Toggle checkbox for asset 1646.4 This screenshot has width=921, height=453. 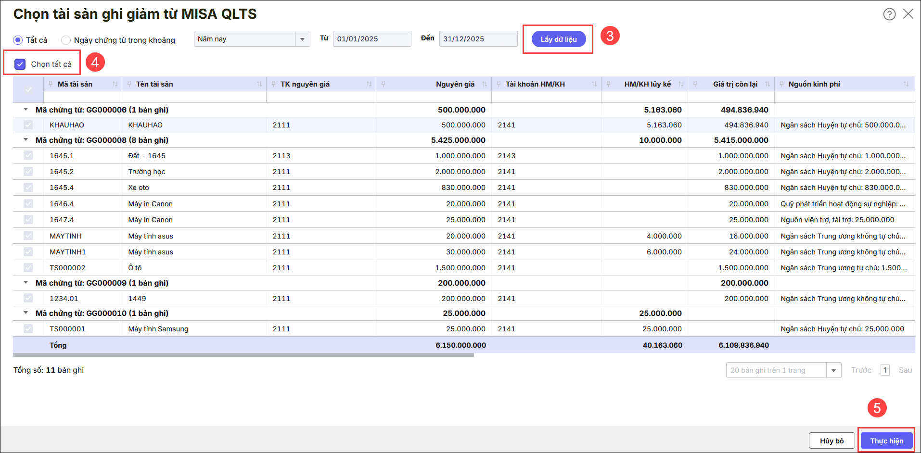point(28,204)
